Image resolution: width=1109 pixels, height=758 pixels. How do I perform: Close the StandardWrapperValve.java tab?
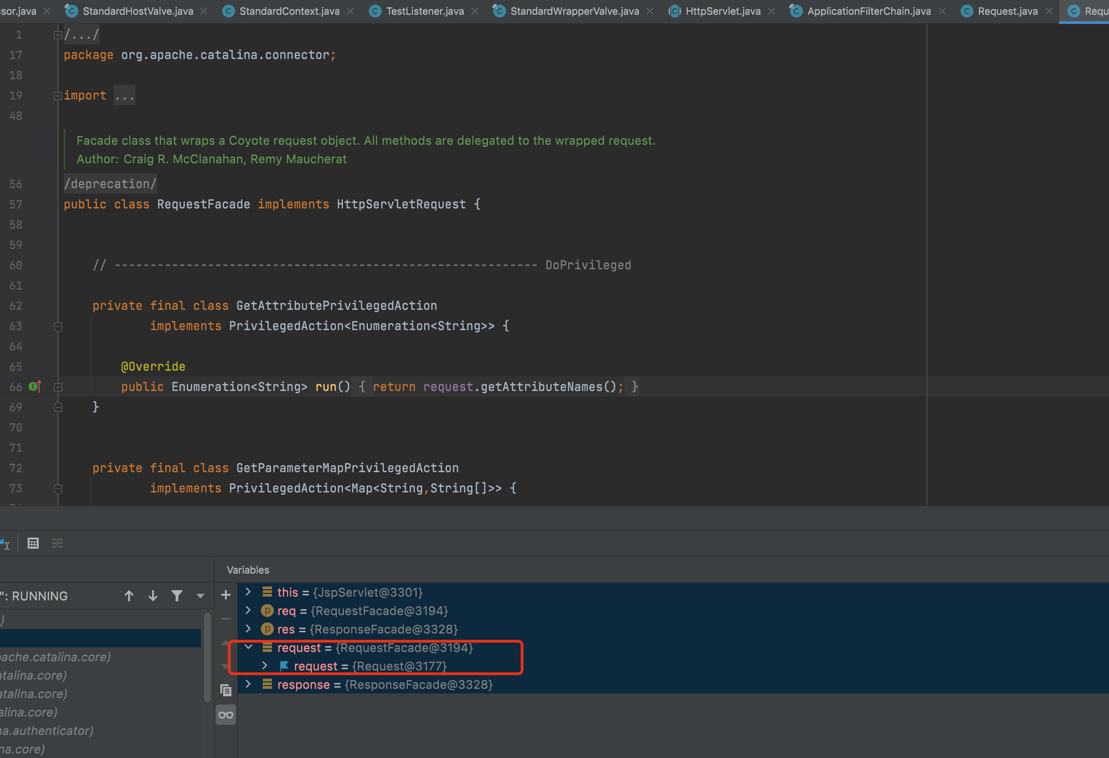tap(650, 11)
